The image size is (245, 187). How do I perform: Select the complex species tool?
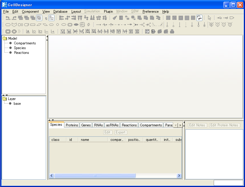[x=82, y=25]
